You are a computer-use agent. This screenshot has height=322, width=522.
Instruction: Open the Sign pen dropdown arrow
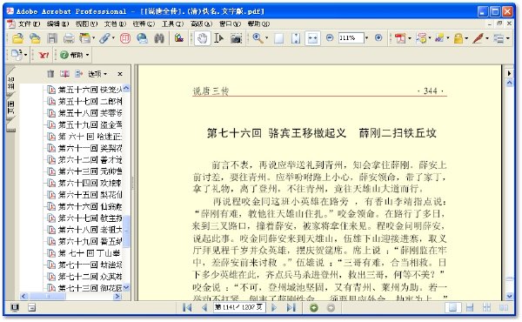click(x=487, y=38)
